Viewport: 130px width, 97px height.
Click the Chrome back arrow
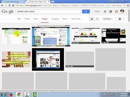coord(2,5)
